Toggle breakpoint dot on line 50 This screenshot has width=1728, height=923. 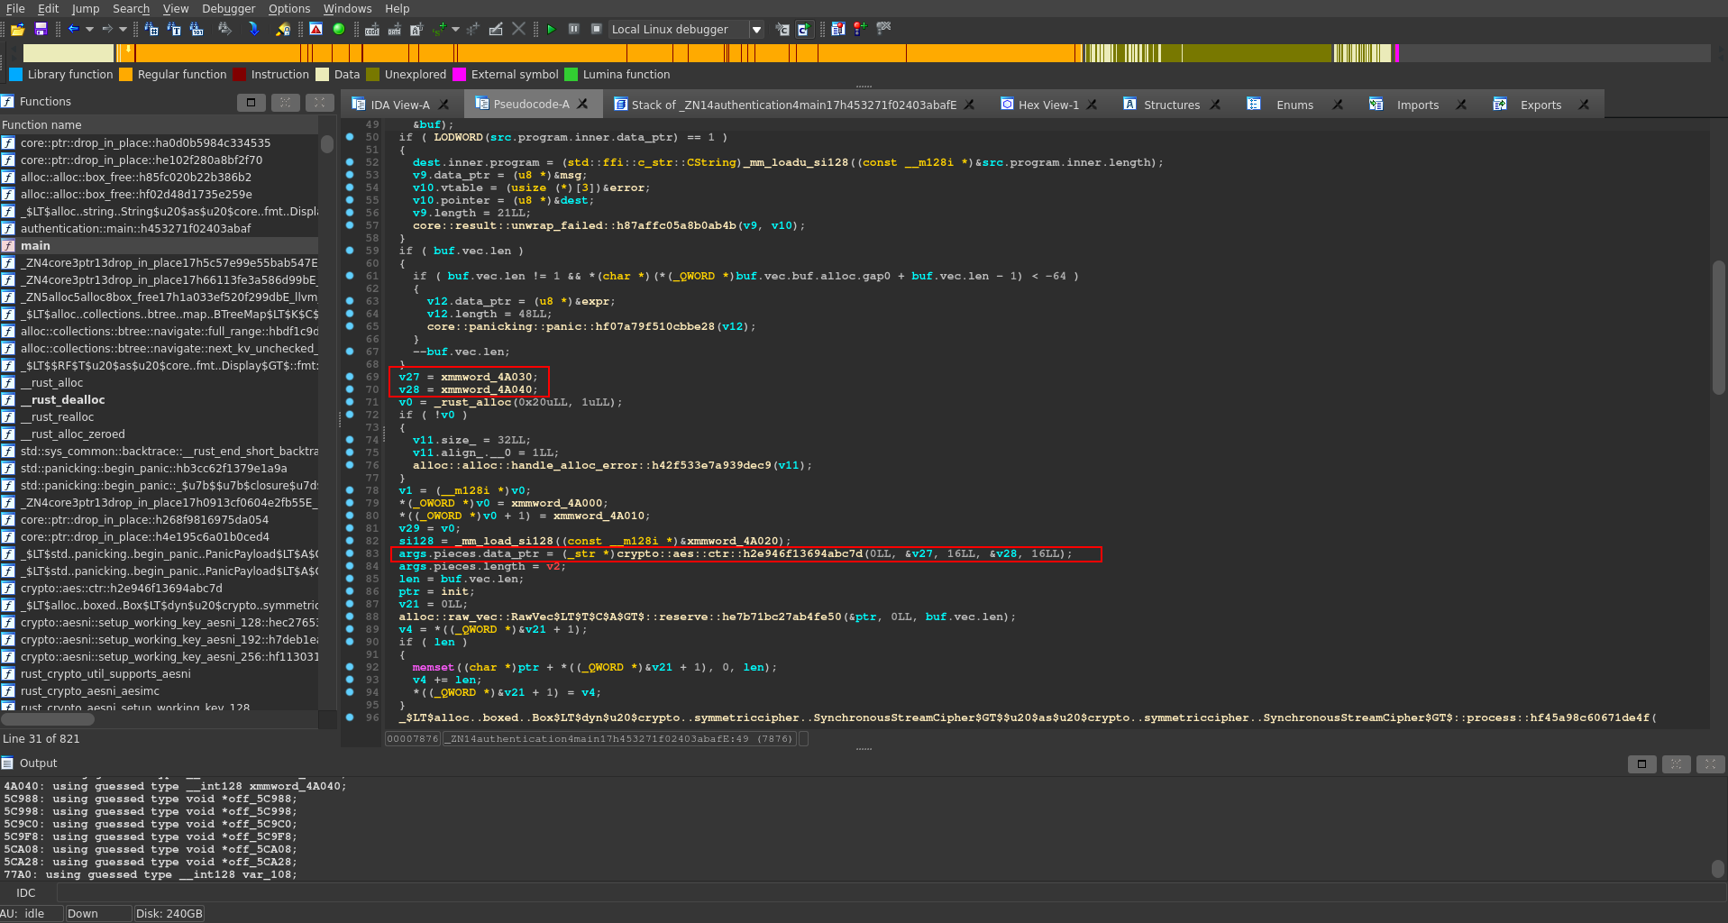350,137
